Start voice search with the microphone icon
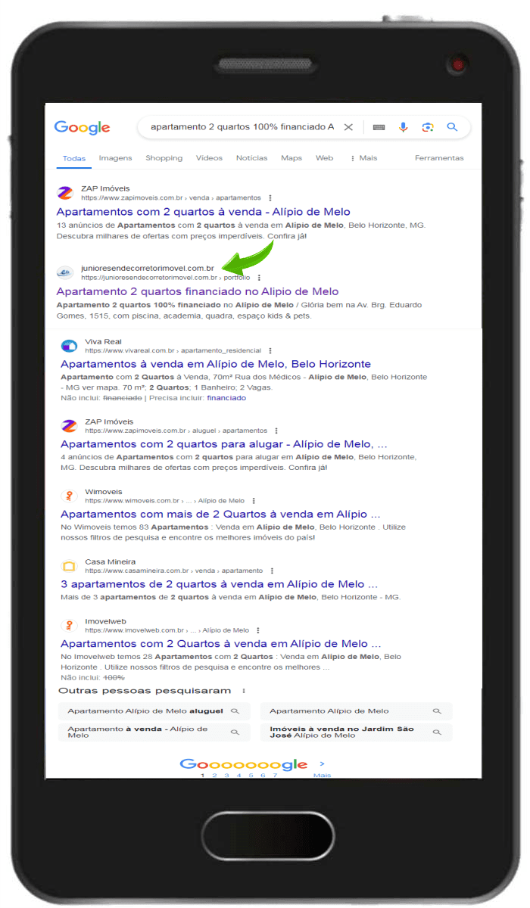Image resolution: width=530 pixels, height=908 pixels. coord(404,127)
